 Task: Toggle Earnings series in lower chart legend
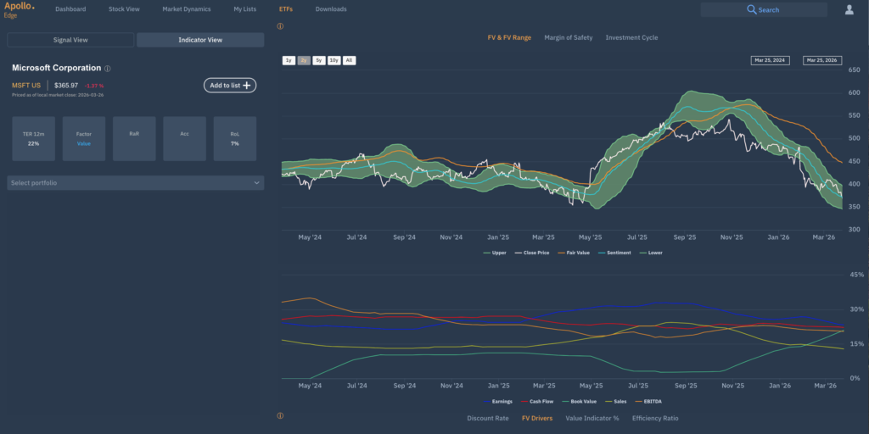click(x=501, y=401)
